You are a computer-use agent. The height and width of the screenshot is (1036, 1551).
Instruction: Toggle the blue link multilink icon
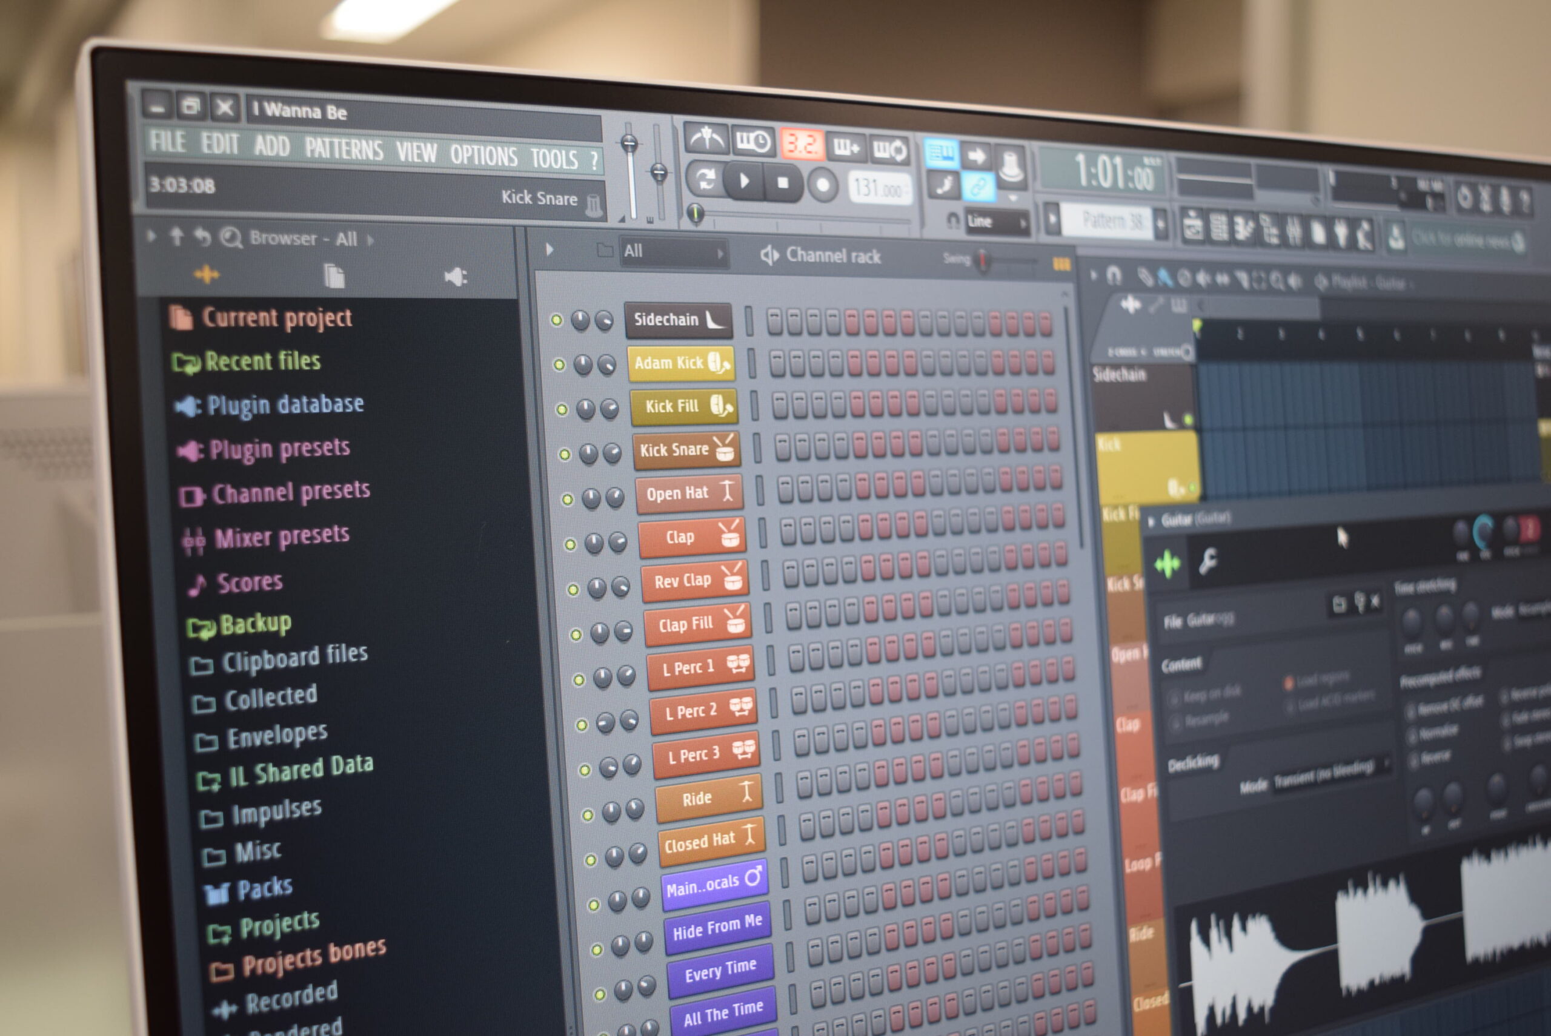point(978,188)
